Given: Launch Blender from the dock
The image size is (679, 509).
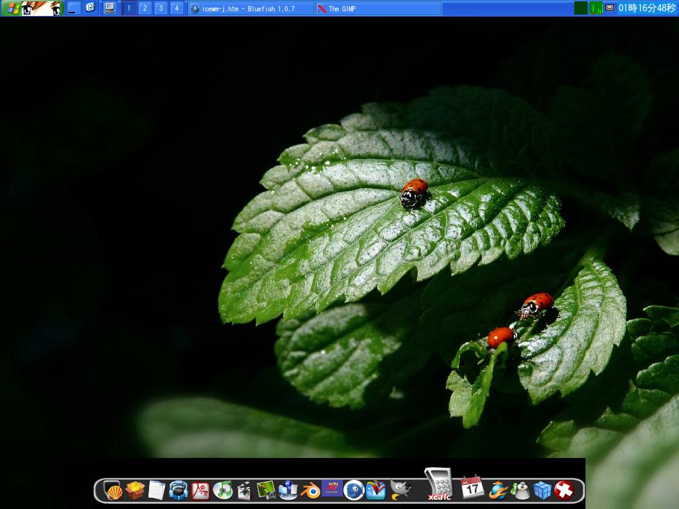Looking at the screenshot, I should (x=310, y=490).
